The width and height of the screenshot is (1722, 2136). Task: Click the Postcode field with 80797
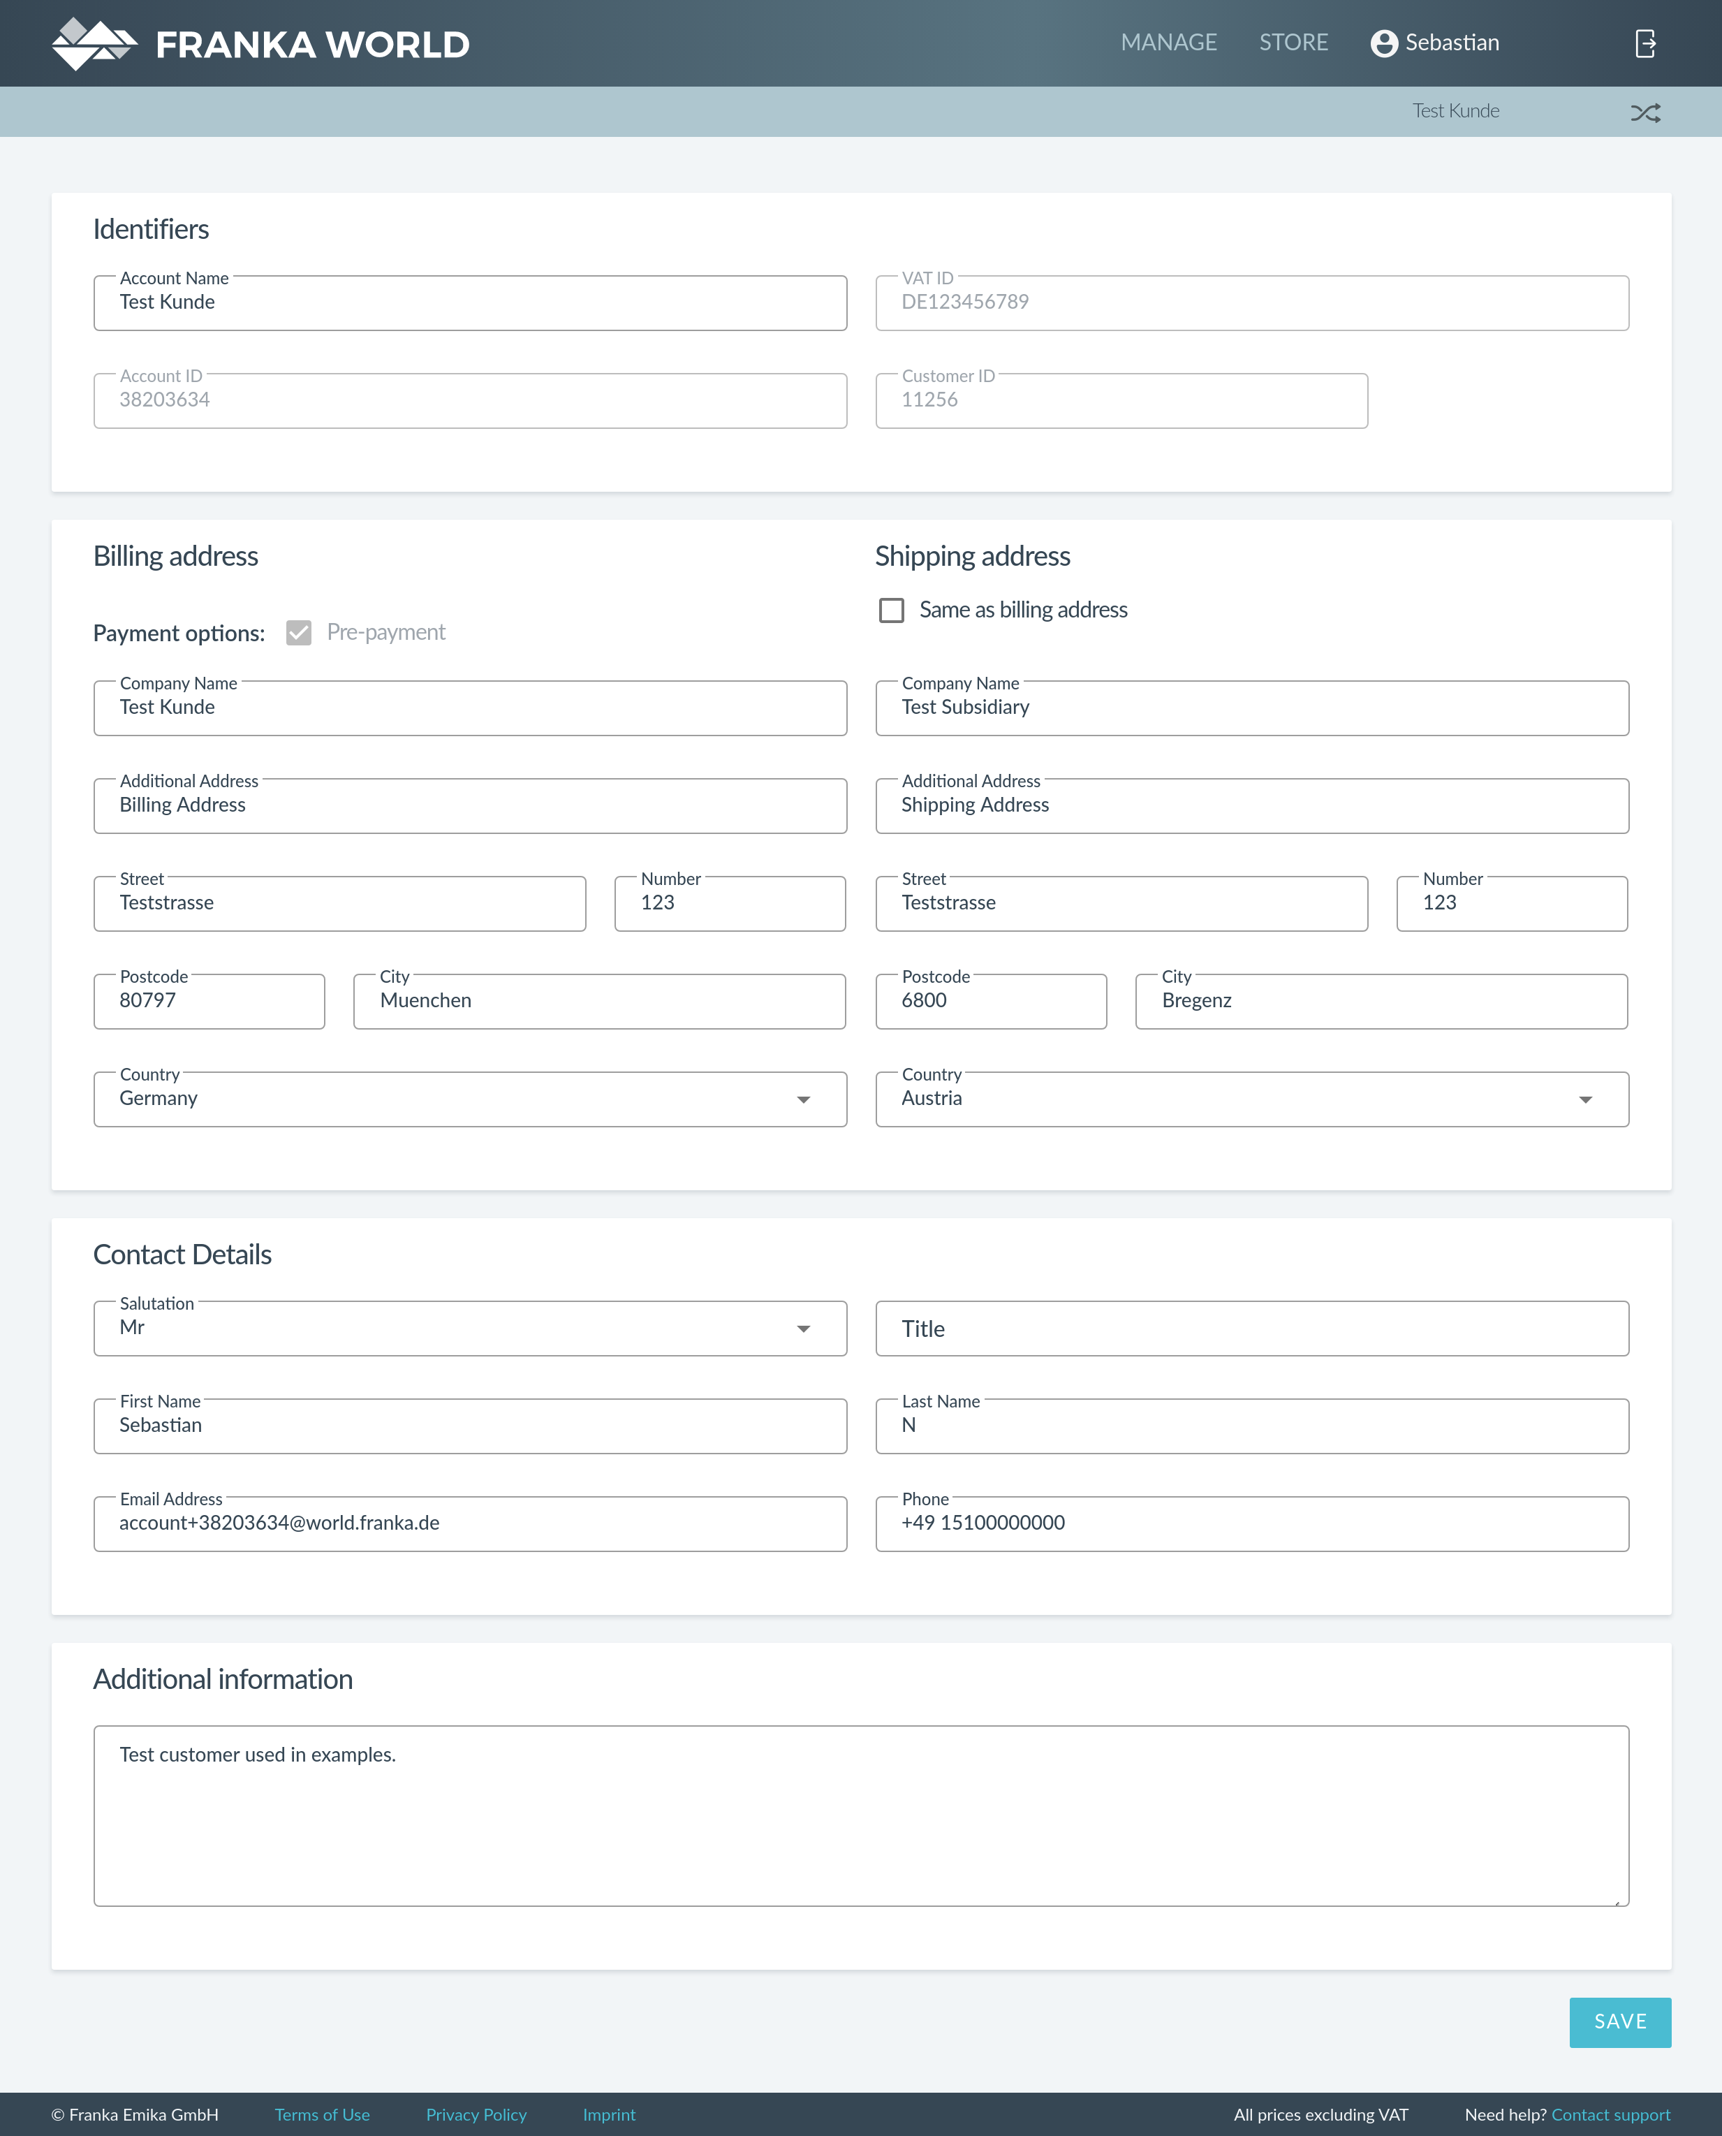(209, 1002)
